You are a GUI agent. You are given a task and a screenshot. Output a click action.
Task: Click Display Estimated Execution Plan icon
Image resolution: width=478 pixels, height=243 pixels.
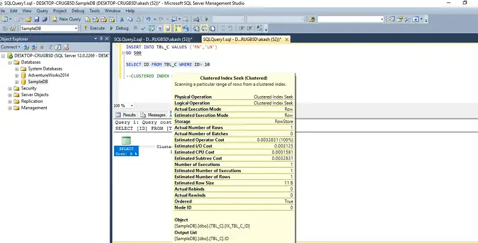(x=151, y=28)
